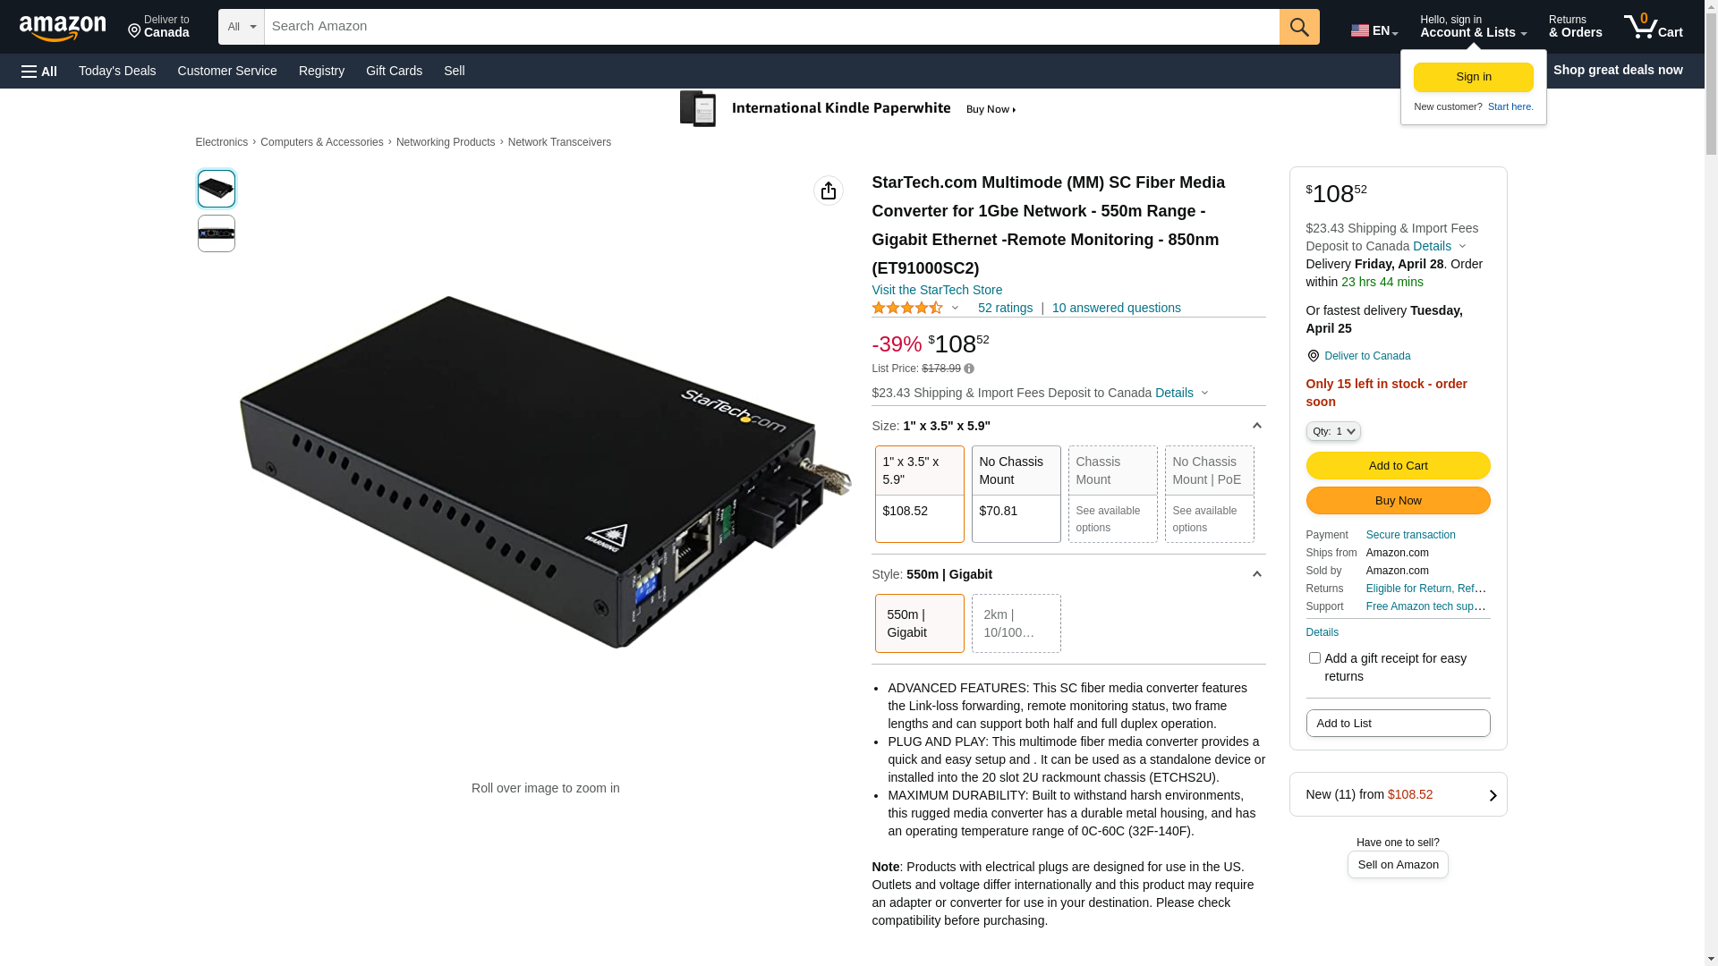The image size is (1718, 966).
Task: Open Today's Deals in nav bar
Action: tap(117, 71)
